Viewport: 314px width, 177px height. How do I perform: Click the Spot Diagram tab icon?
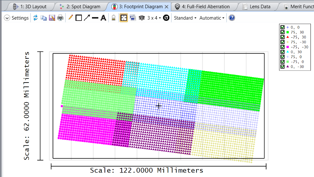62,7
